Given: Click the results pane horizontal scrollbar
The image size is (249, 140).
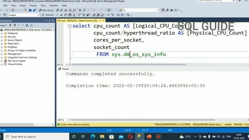Looking at the screenshot, I should [144, 120].
